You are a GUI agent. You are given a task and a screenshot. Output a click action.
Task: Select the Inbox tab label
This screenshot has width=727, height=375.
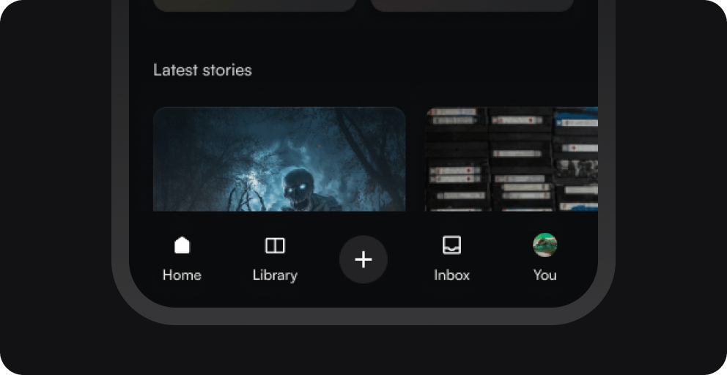click(x=451, y=275)
